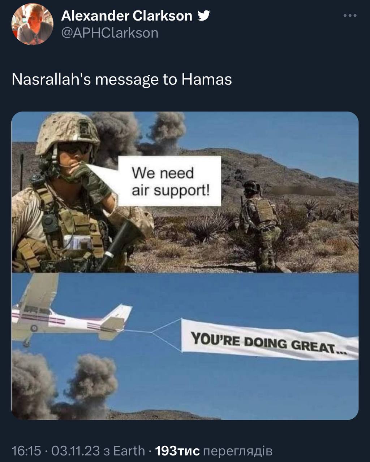Open the @APHClarkson handle link

coord(110,33)
